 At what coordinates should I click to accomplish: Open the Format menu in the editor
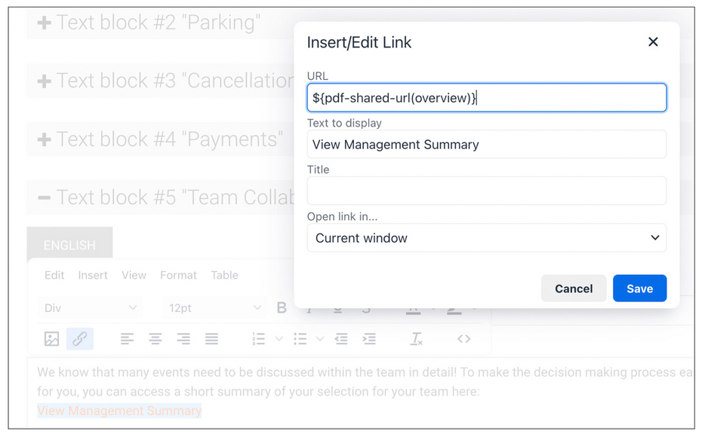[178, 275]
